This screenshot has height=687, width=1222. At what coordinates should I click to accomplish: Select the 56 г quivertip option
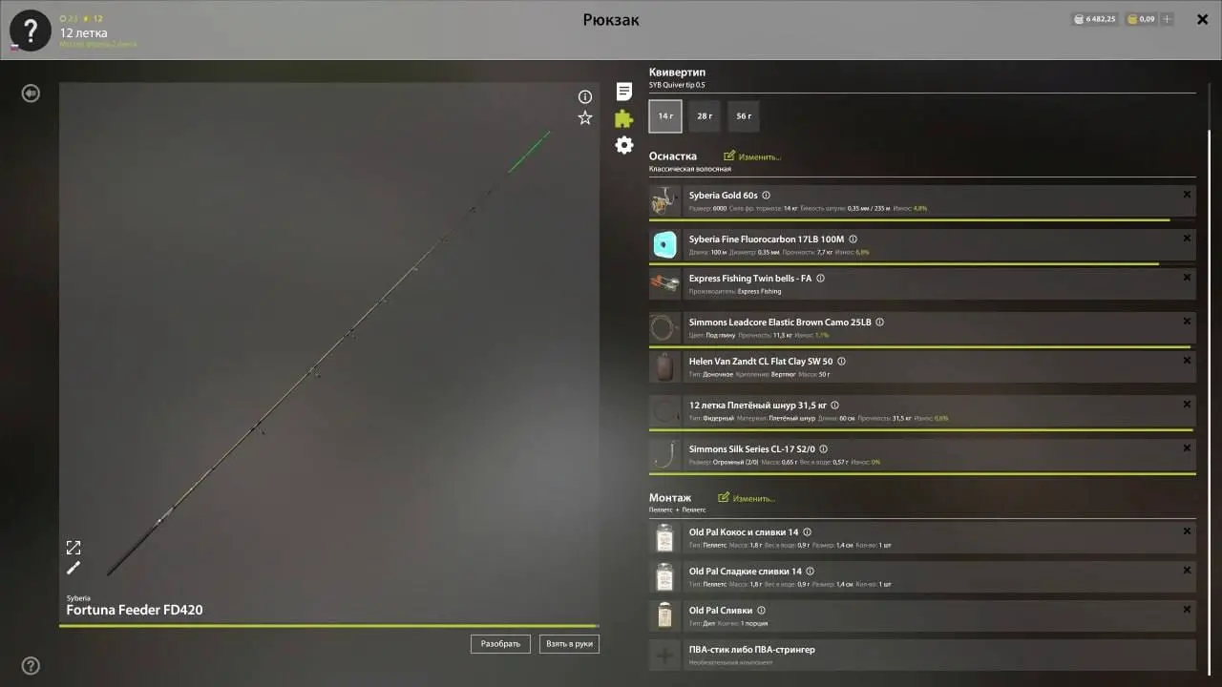(x=743, y=116)
